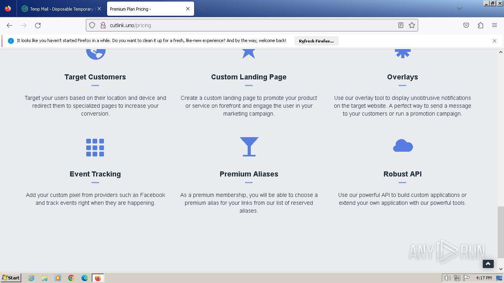This screenshot has width=504, height=283.
Task: Toggle Firefox reader view
Action: 401,25
